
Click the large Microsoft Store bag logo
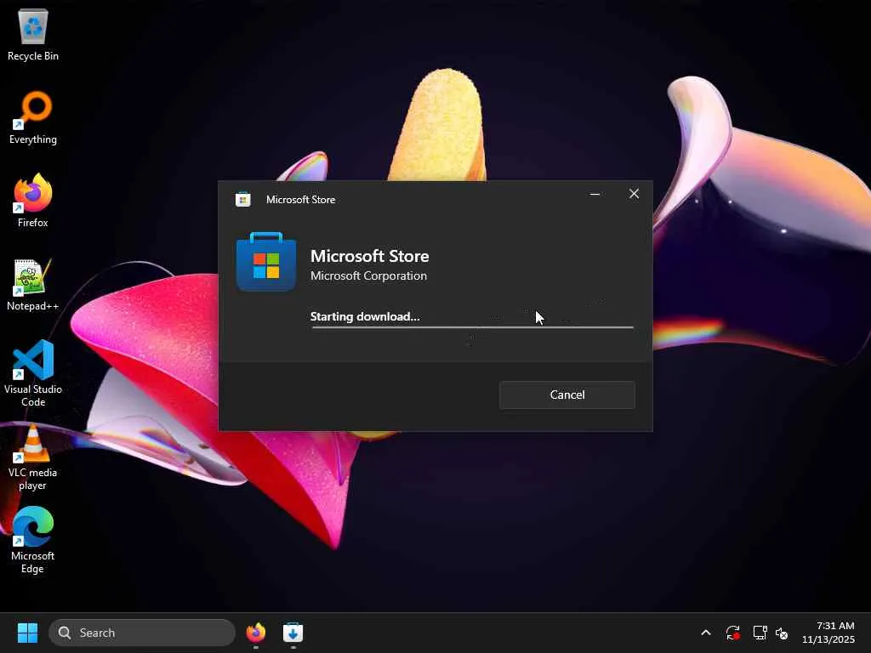266,262
